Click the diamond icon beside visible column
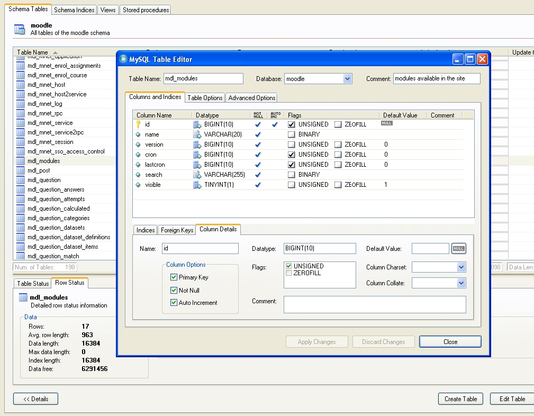This screenshot has height=416, width=534. [x=138, y=185]
